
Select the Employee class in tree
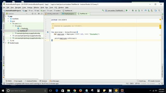click(x=25, y=28)
